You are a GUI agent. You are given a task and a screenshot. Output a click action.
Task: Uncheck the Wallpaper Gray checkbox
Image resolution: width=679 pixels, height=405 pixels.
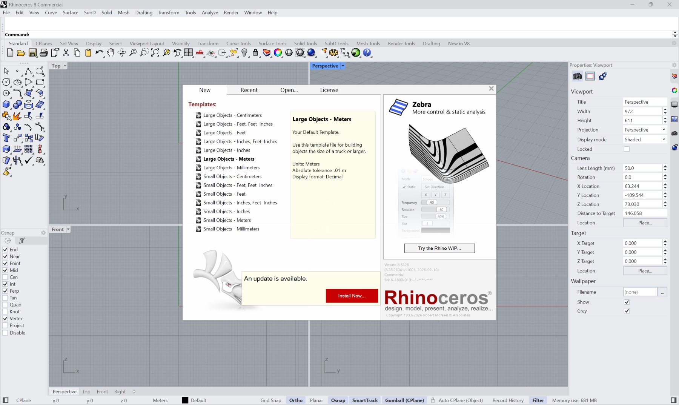627,311
